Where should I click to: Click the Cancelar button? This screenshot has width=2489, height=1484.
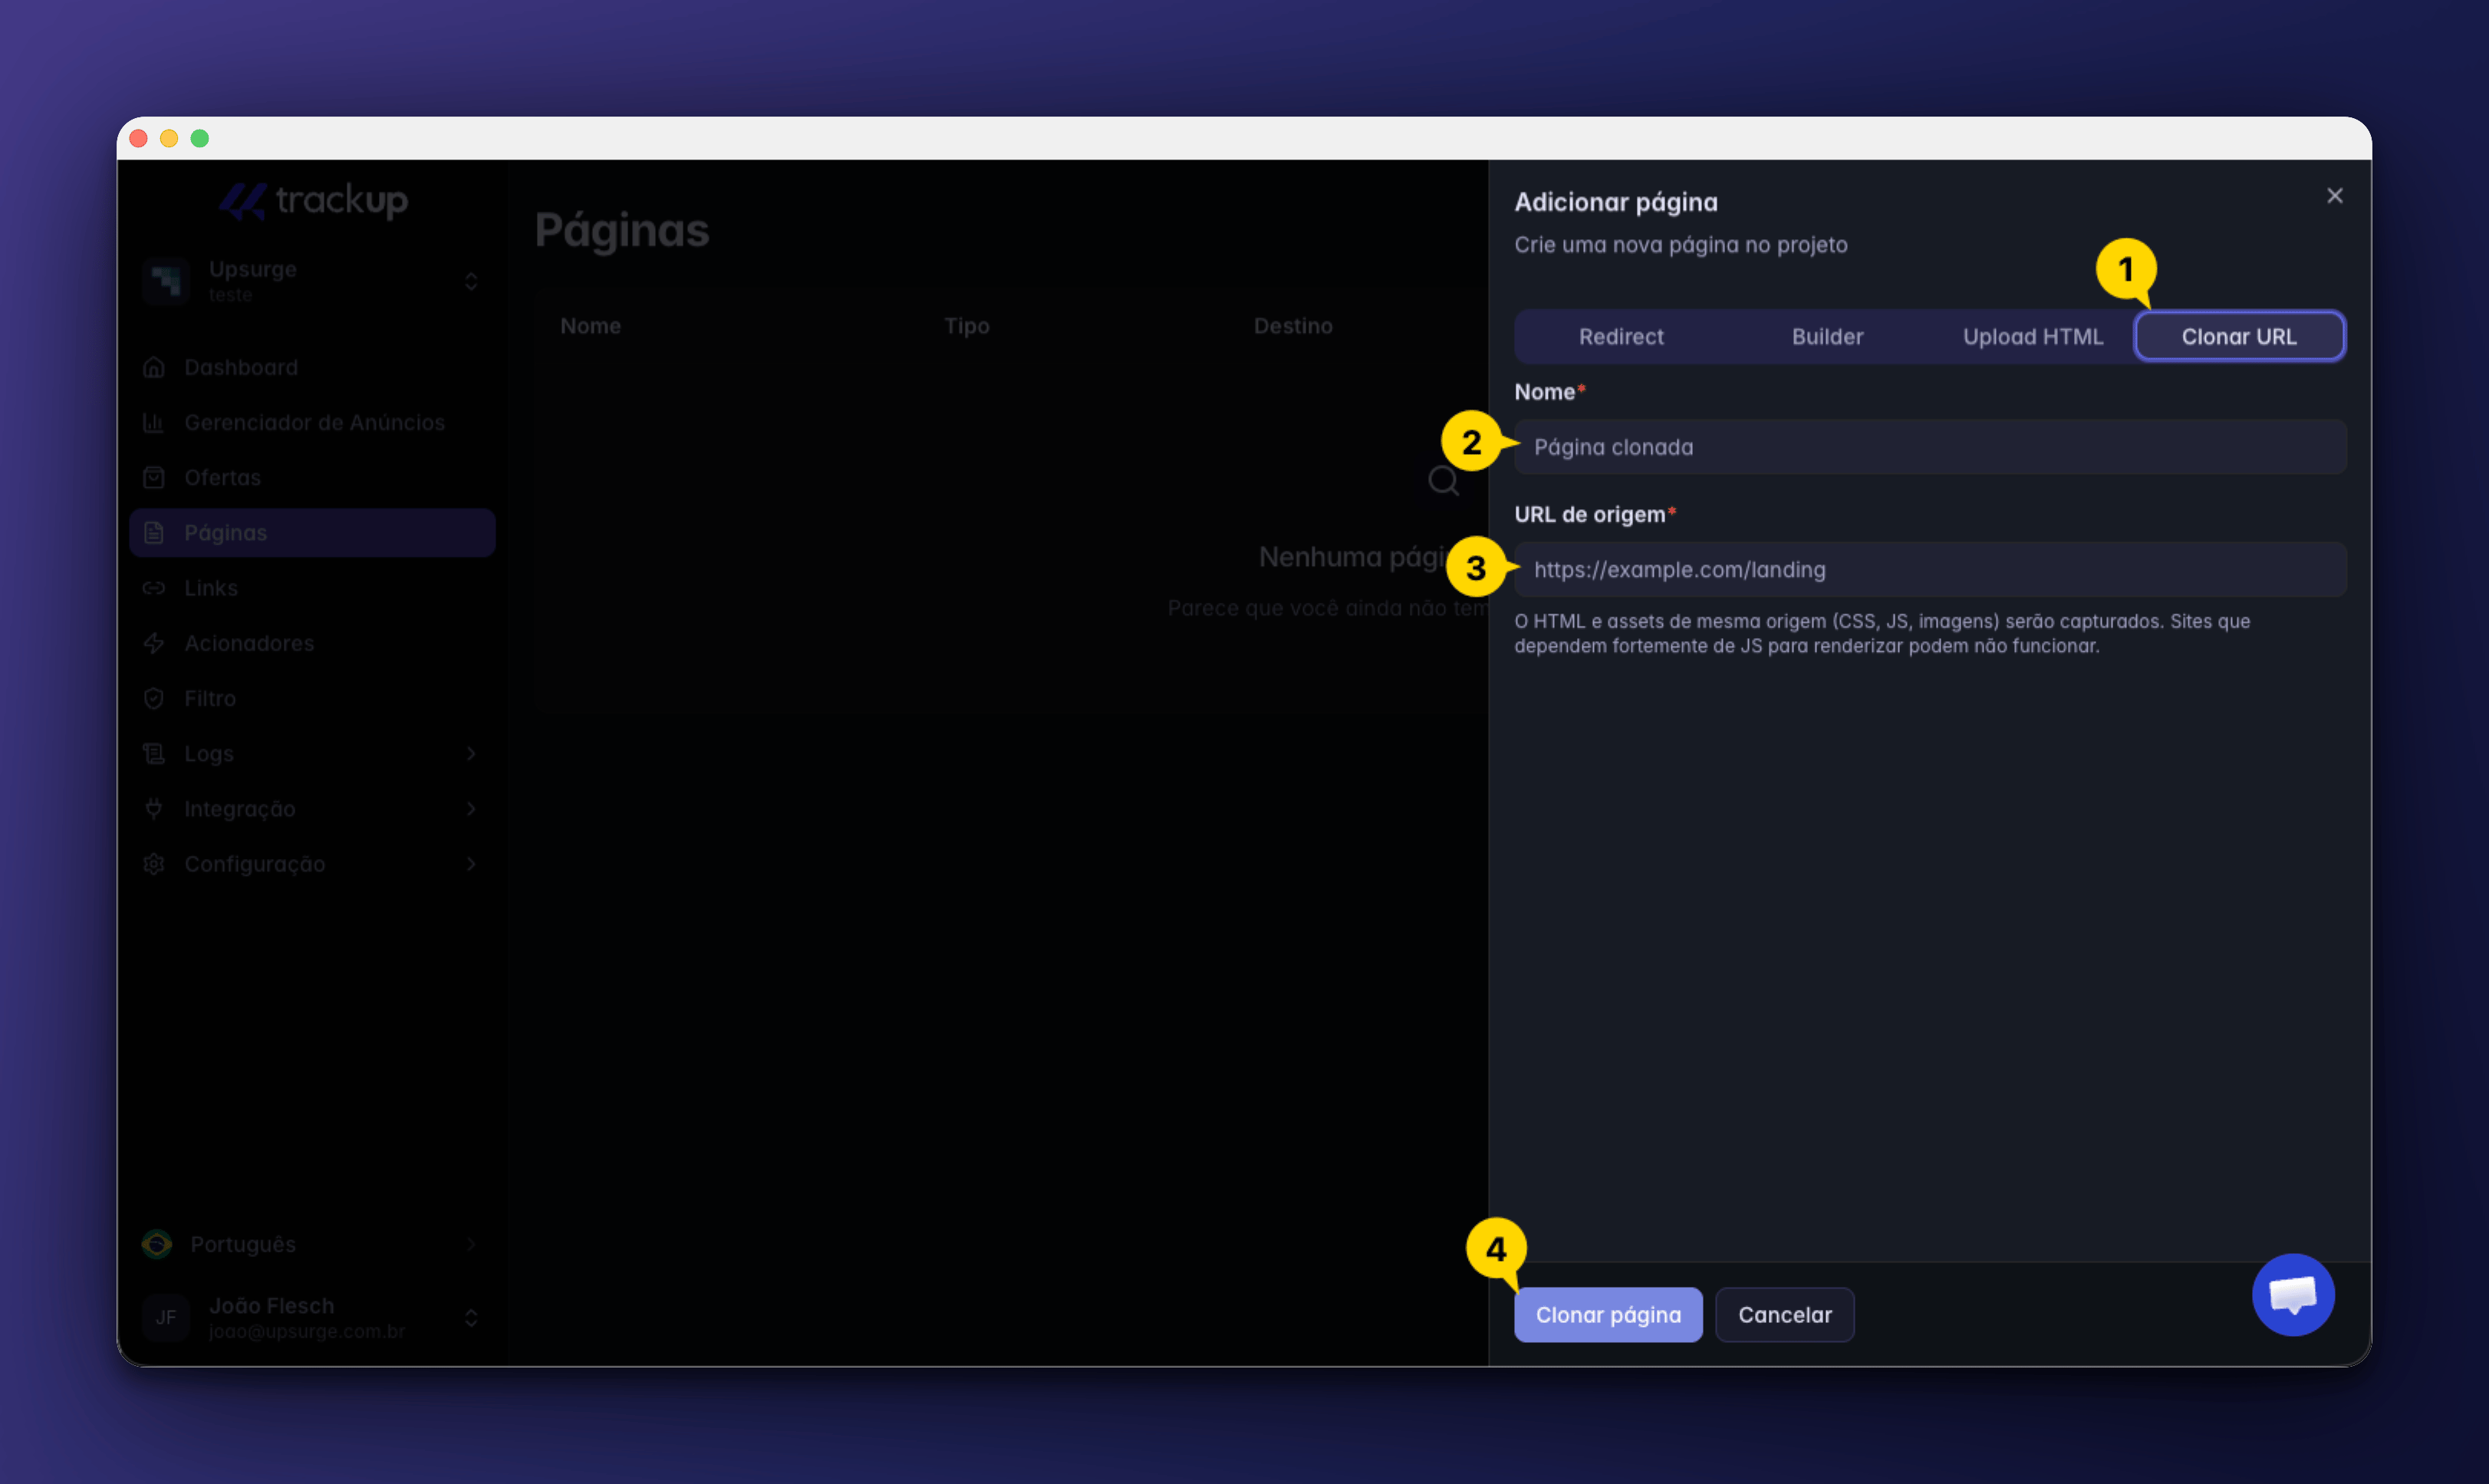[x=1785, y=1315]
